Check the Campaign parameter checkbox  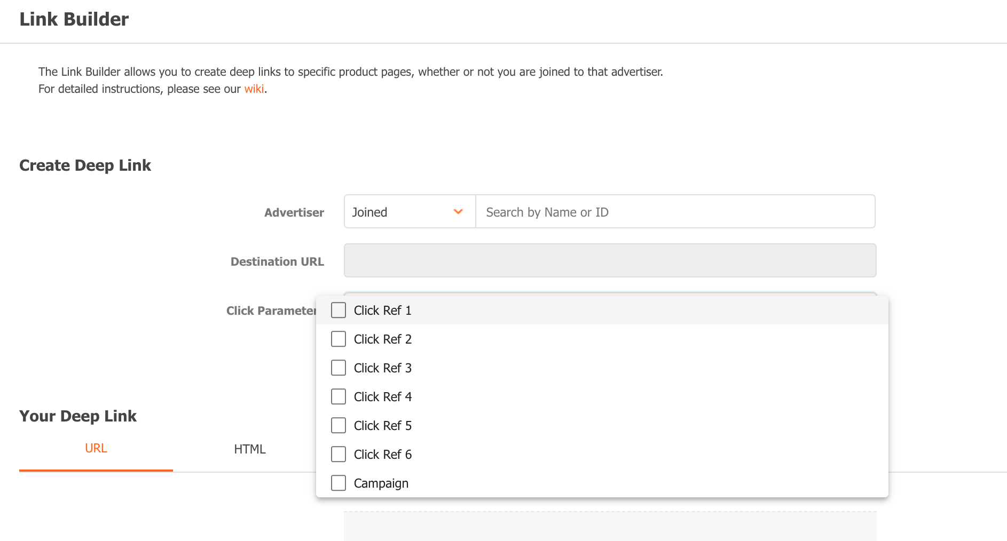339,483
